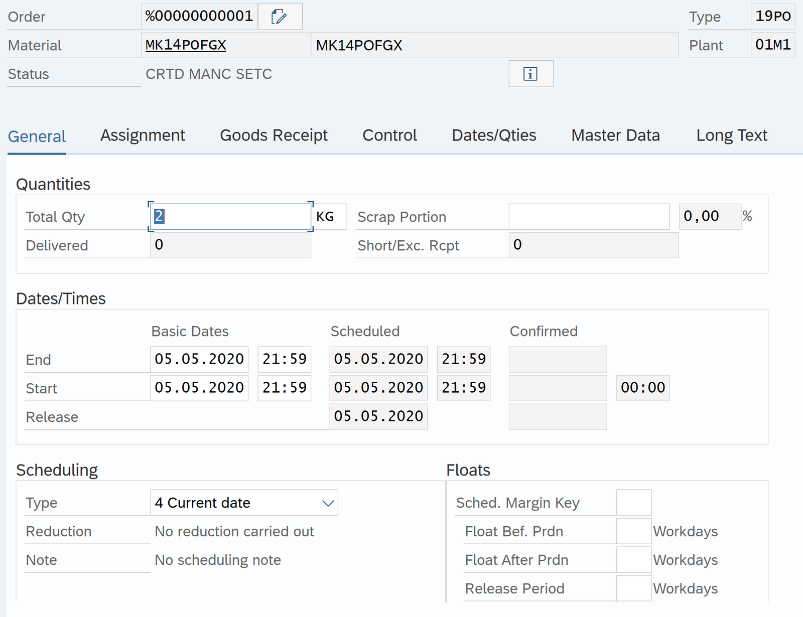Click the Basic Dates Start time field

click(x=284, y=388)
